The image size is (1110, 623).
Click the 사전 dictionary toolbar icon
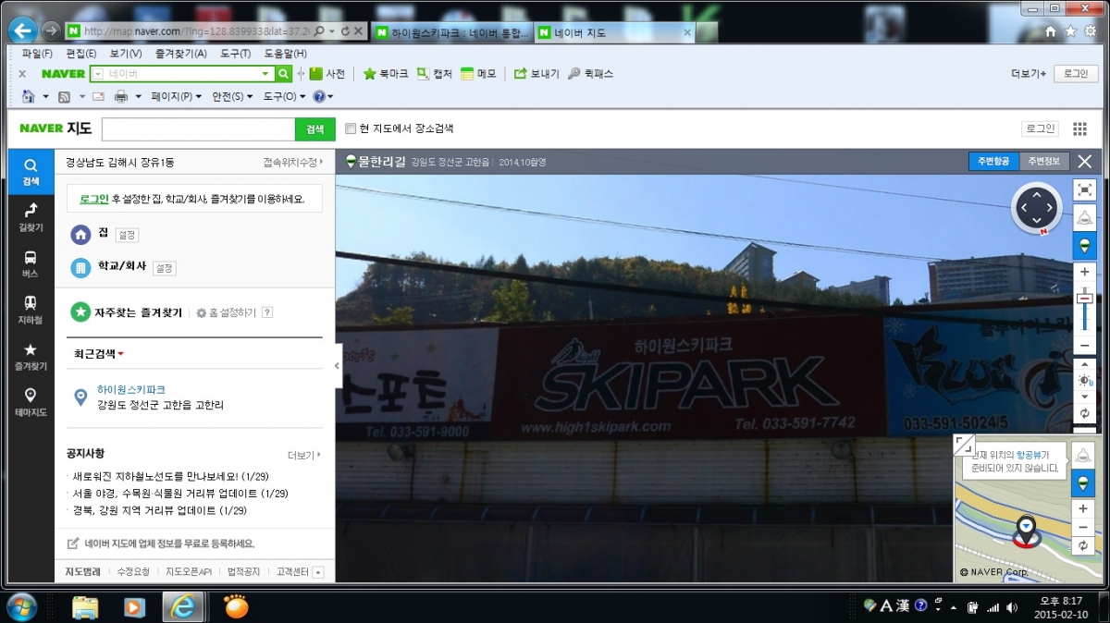pyautogui.click(x=327, y=74)
